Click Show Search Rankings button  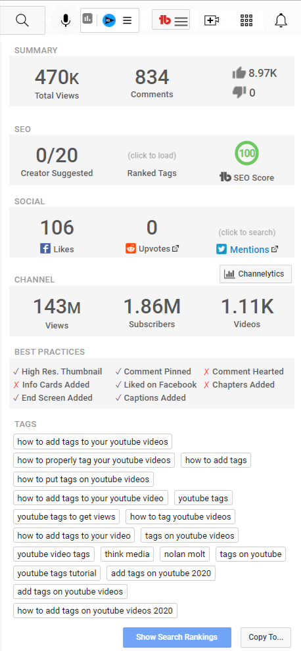177,637
